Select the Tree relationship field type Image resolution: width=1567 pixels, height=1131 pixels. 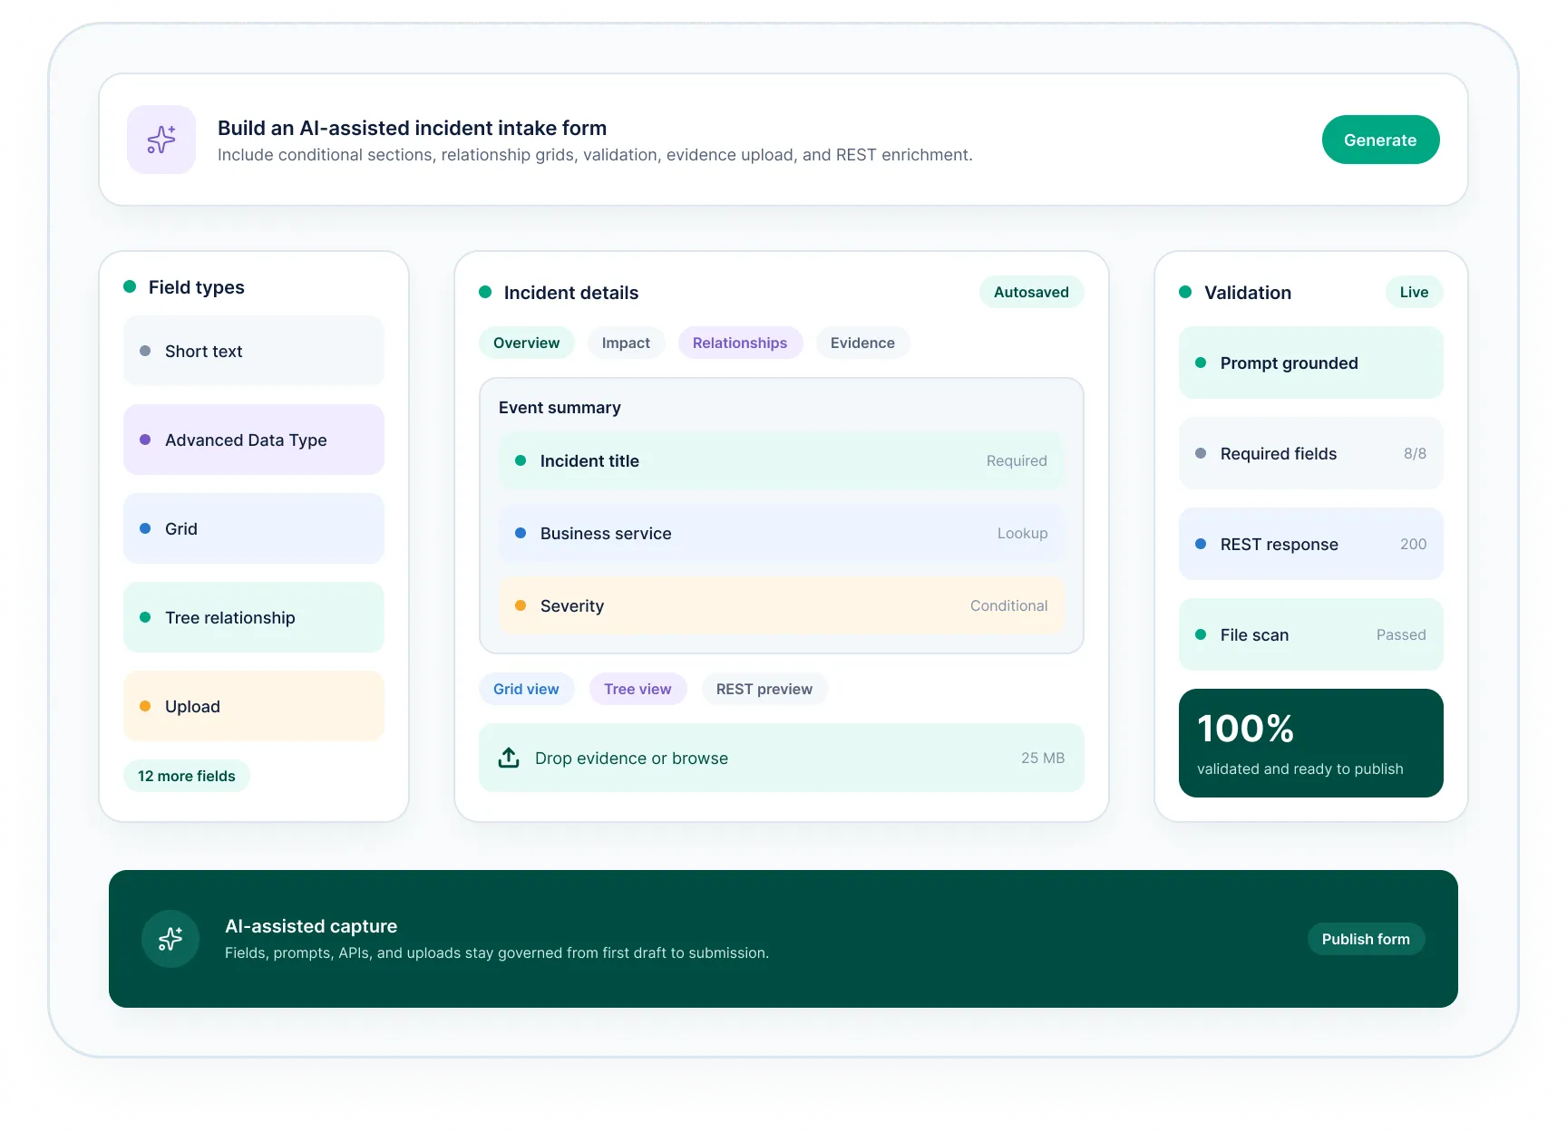(x=254, y=617)
